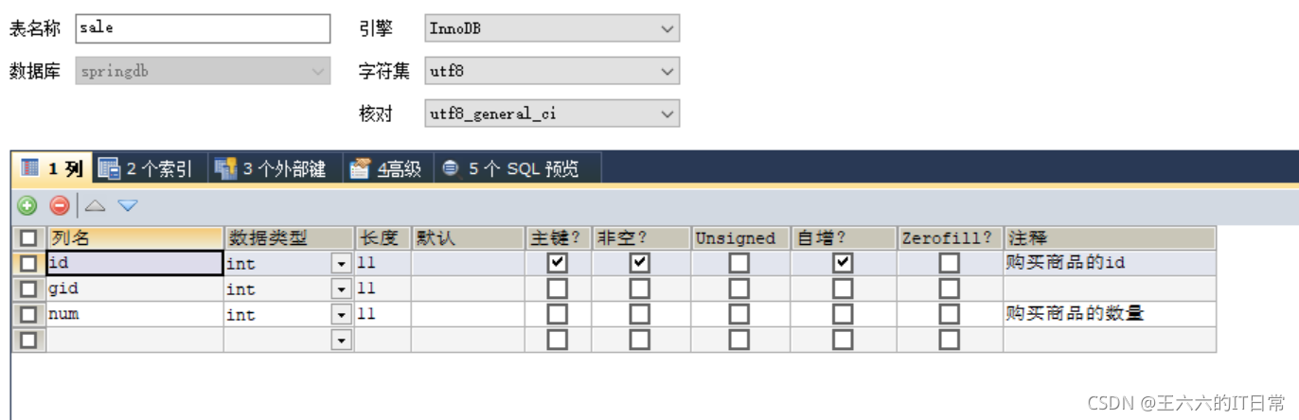Click the empty column name cell in last row

[134, 340]
